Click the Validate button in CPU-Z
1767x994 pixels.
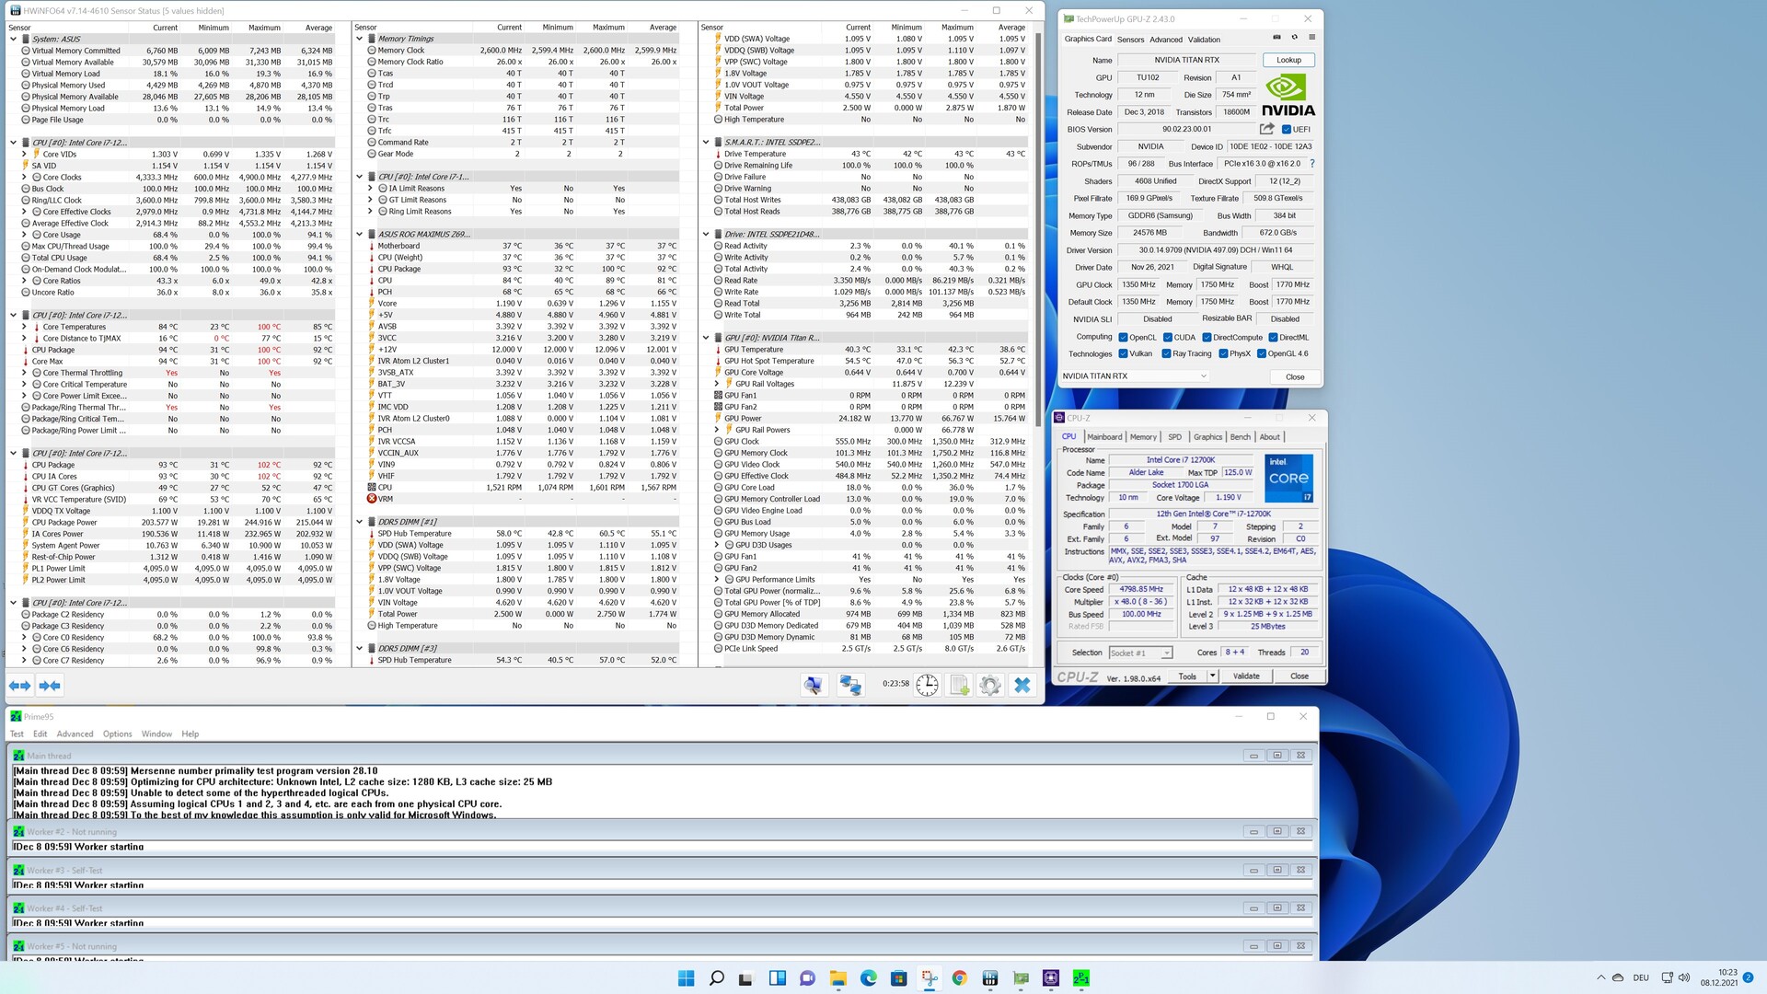(1246, 676)
